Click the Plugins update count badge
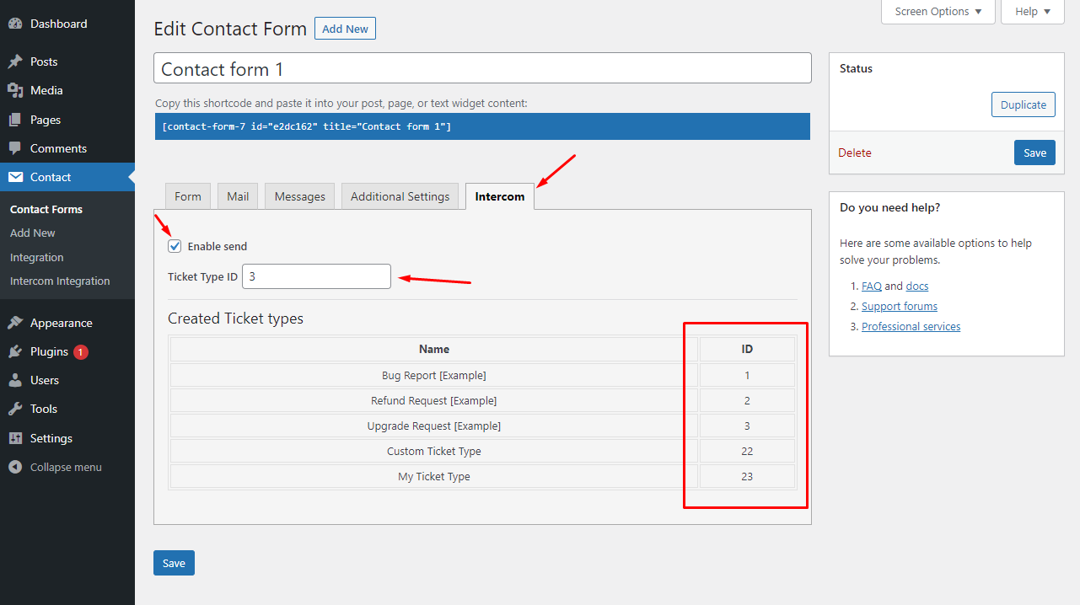 [81, 352]
